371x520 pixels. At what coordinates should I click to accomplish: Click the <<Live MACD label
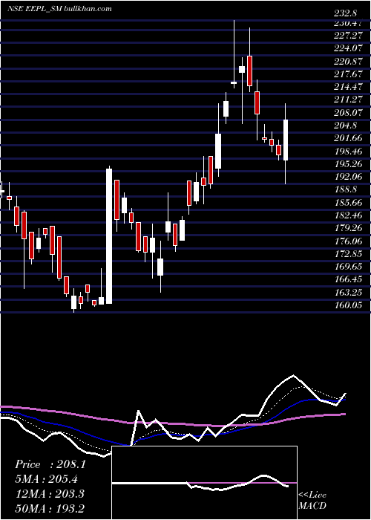(312, 501)
